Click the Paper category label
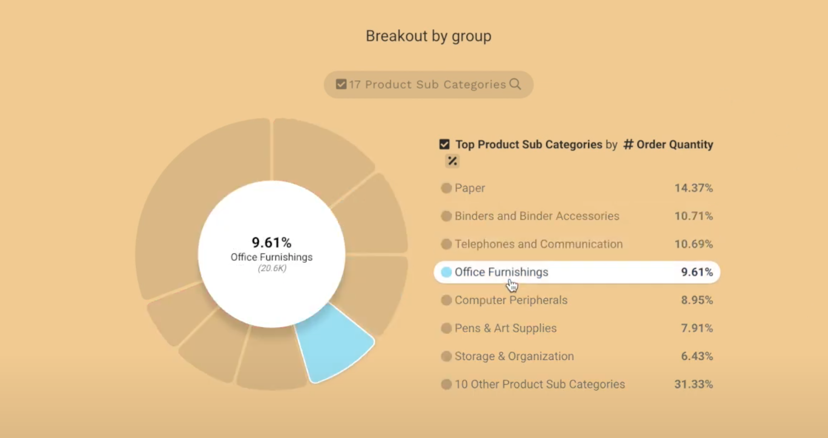This screenshot has width=828, height=438. [x=470, y=188]
